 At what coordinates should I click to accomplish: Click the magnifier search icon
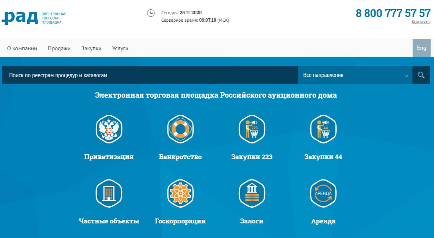click(421, 75)
